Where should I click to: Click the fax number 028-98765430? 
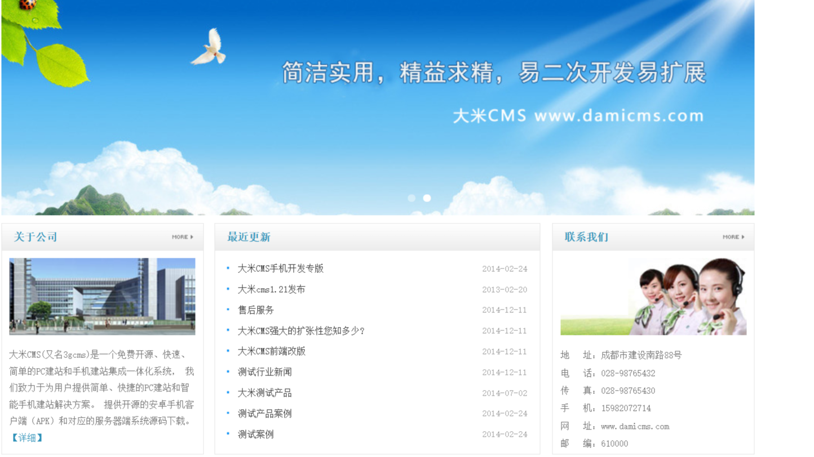click(628, 391)
